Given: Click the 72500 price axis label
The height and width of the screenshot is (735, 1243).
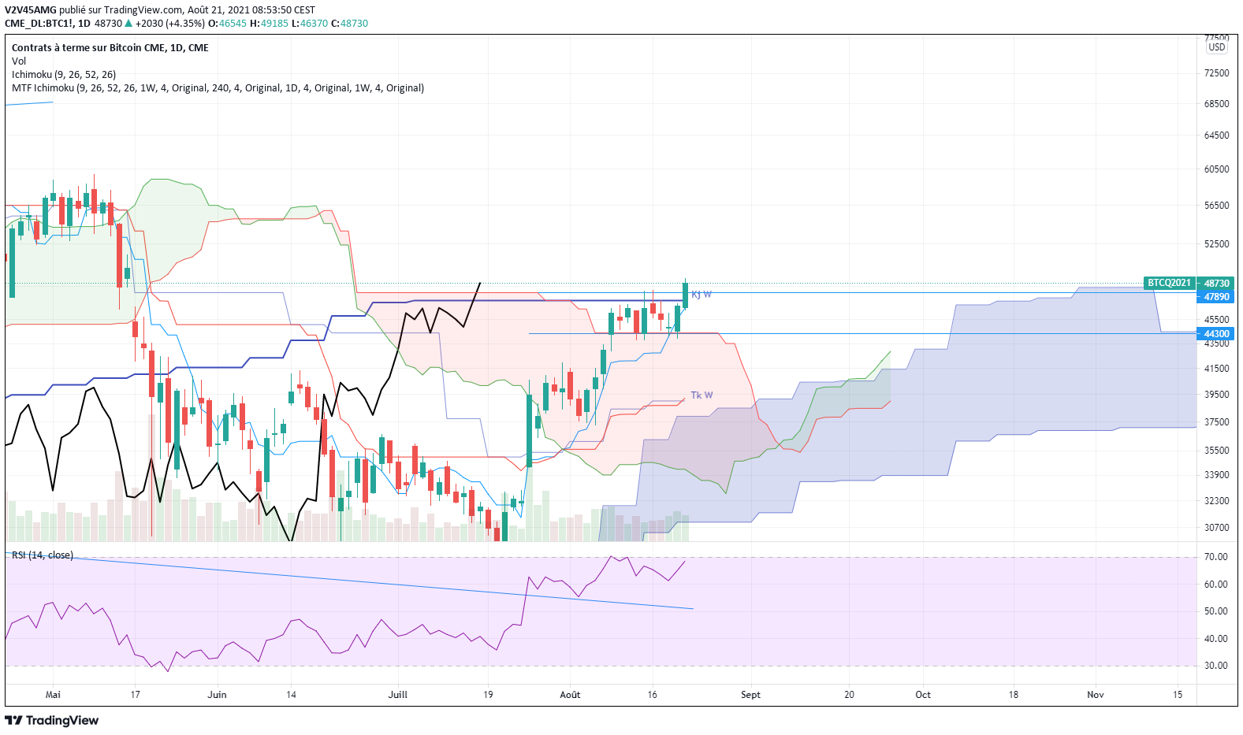Looking at the screenshot, I should 1217,73.
